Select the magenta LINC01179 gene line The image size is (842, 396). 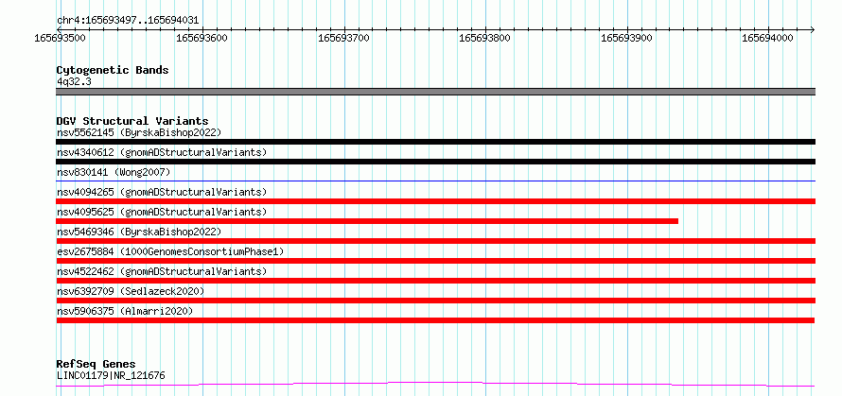(435, 385)
